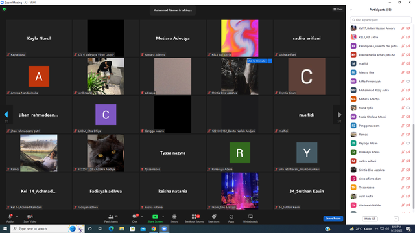Image resolution: width=415 pixels, height=233 pixels.
Task: Click the Zoom icon in the taskbar
Action: tap(164, 228)
